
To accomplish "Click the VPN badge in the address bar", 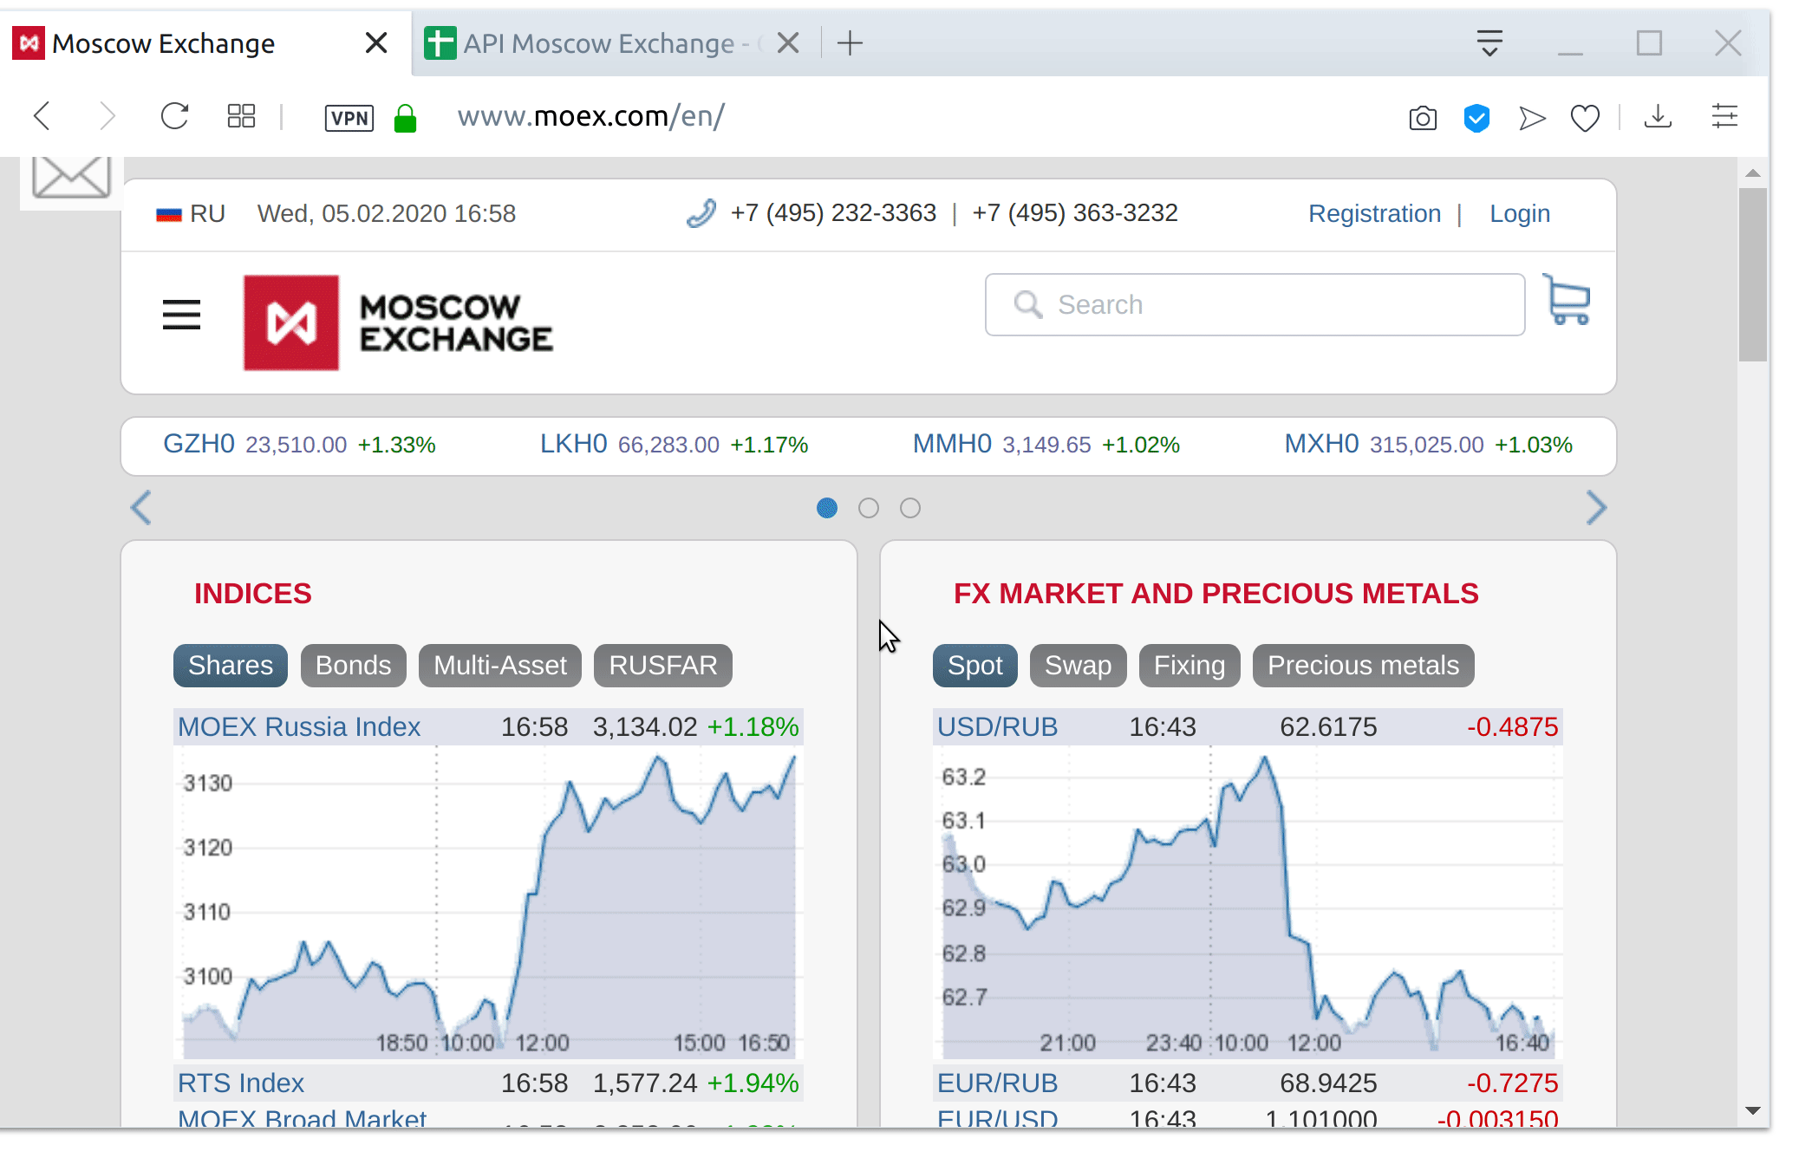I will tap(349, 118).
